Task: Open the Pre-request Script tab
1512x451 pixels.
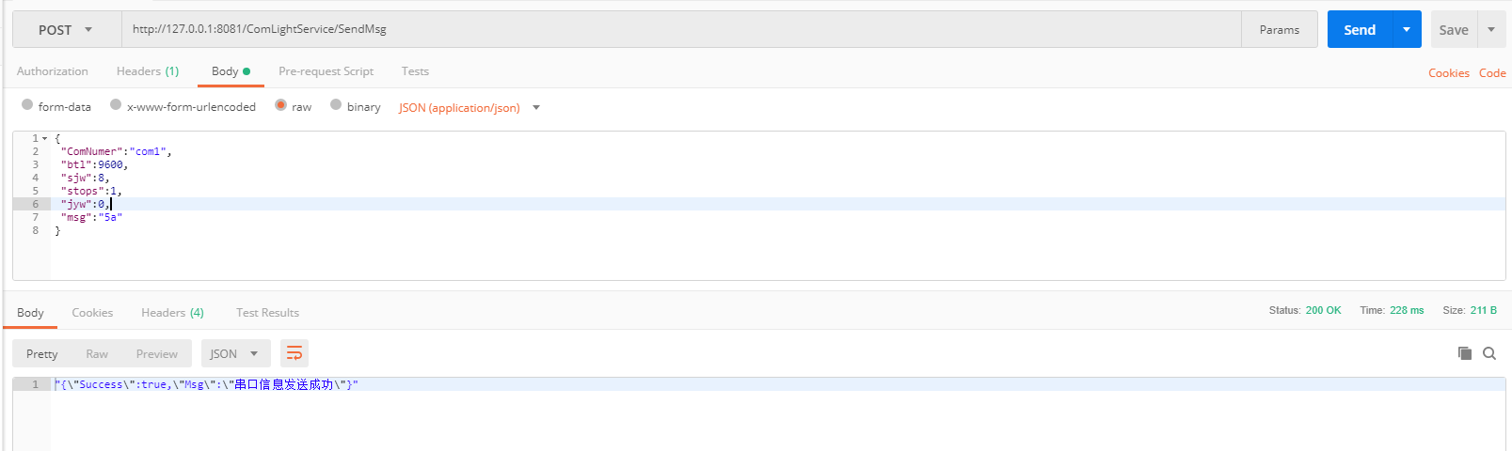Action: pos(326,71)
